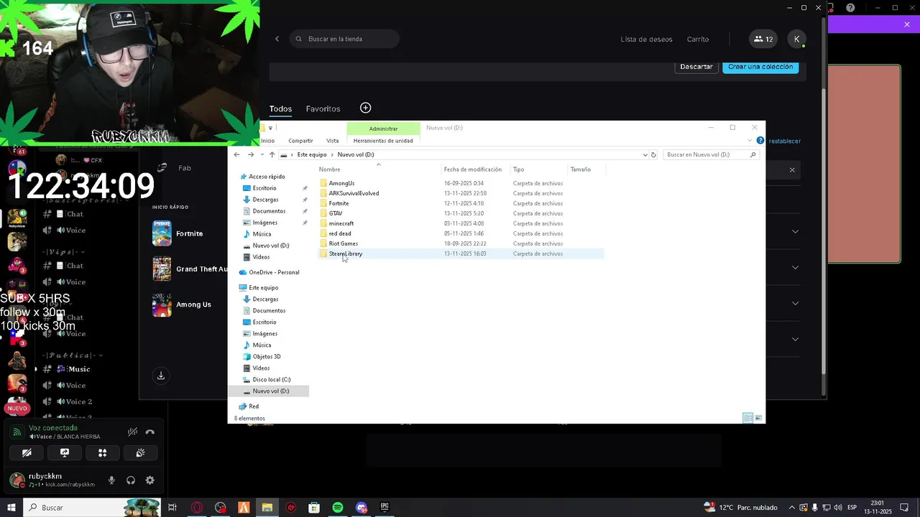Open address bar history dropdown
This screenshot has height=517, width=920.
tap(645, 154)
